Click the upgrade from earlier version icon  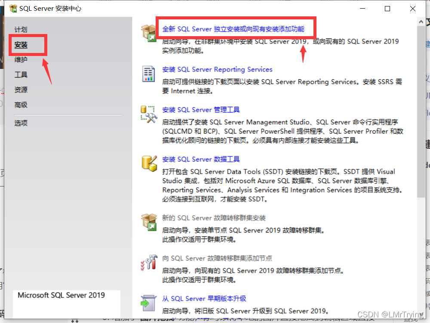point(148,303)
